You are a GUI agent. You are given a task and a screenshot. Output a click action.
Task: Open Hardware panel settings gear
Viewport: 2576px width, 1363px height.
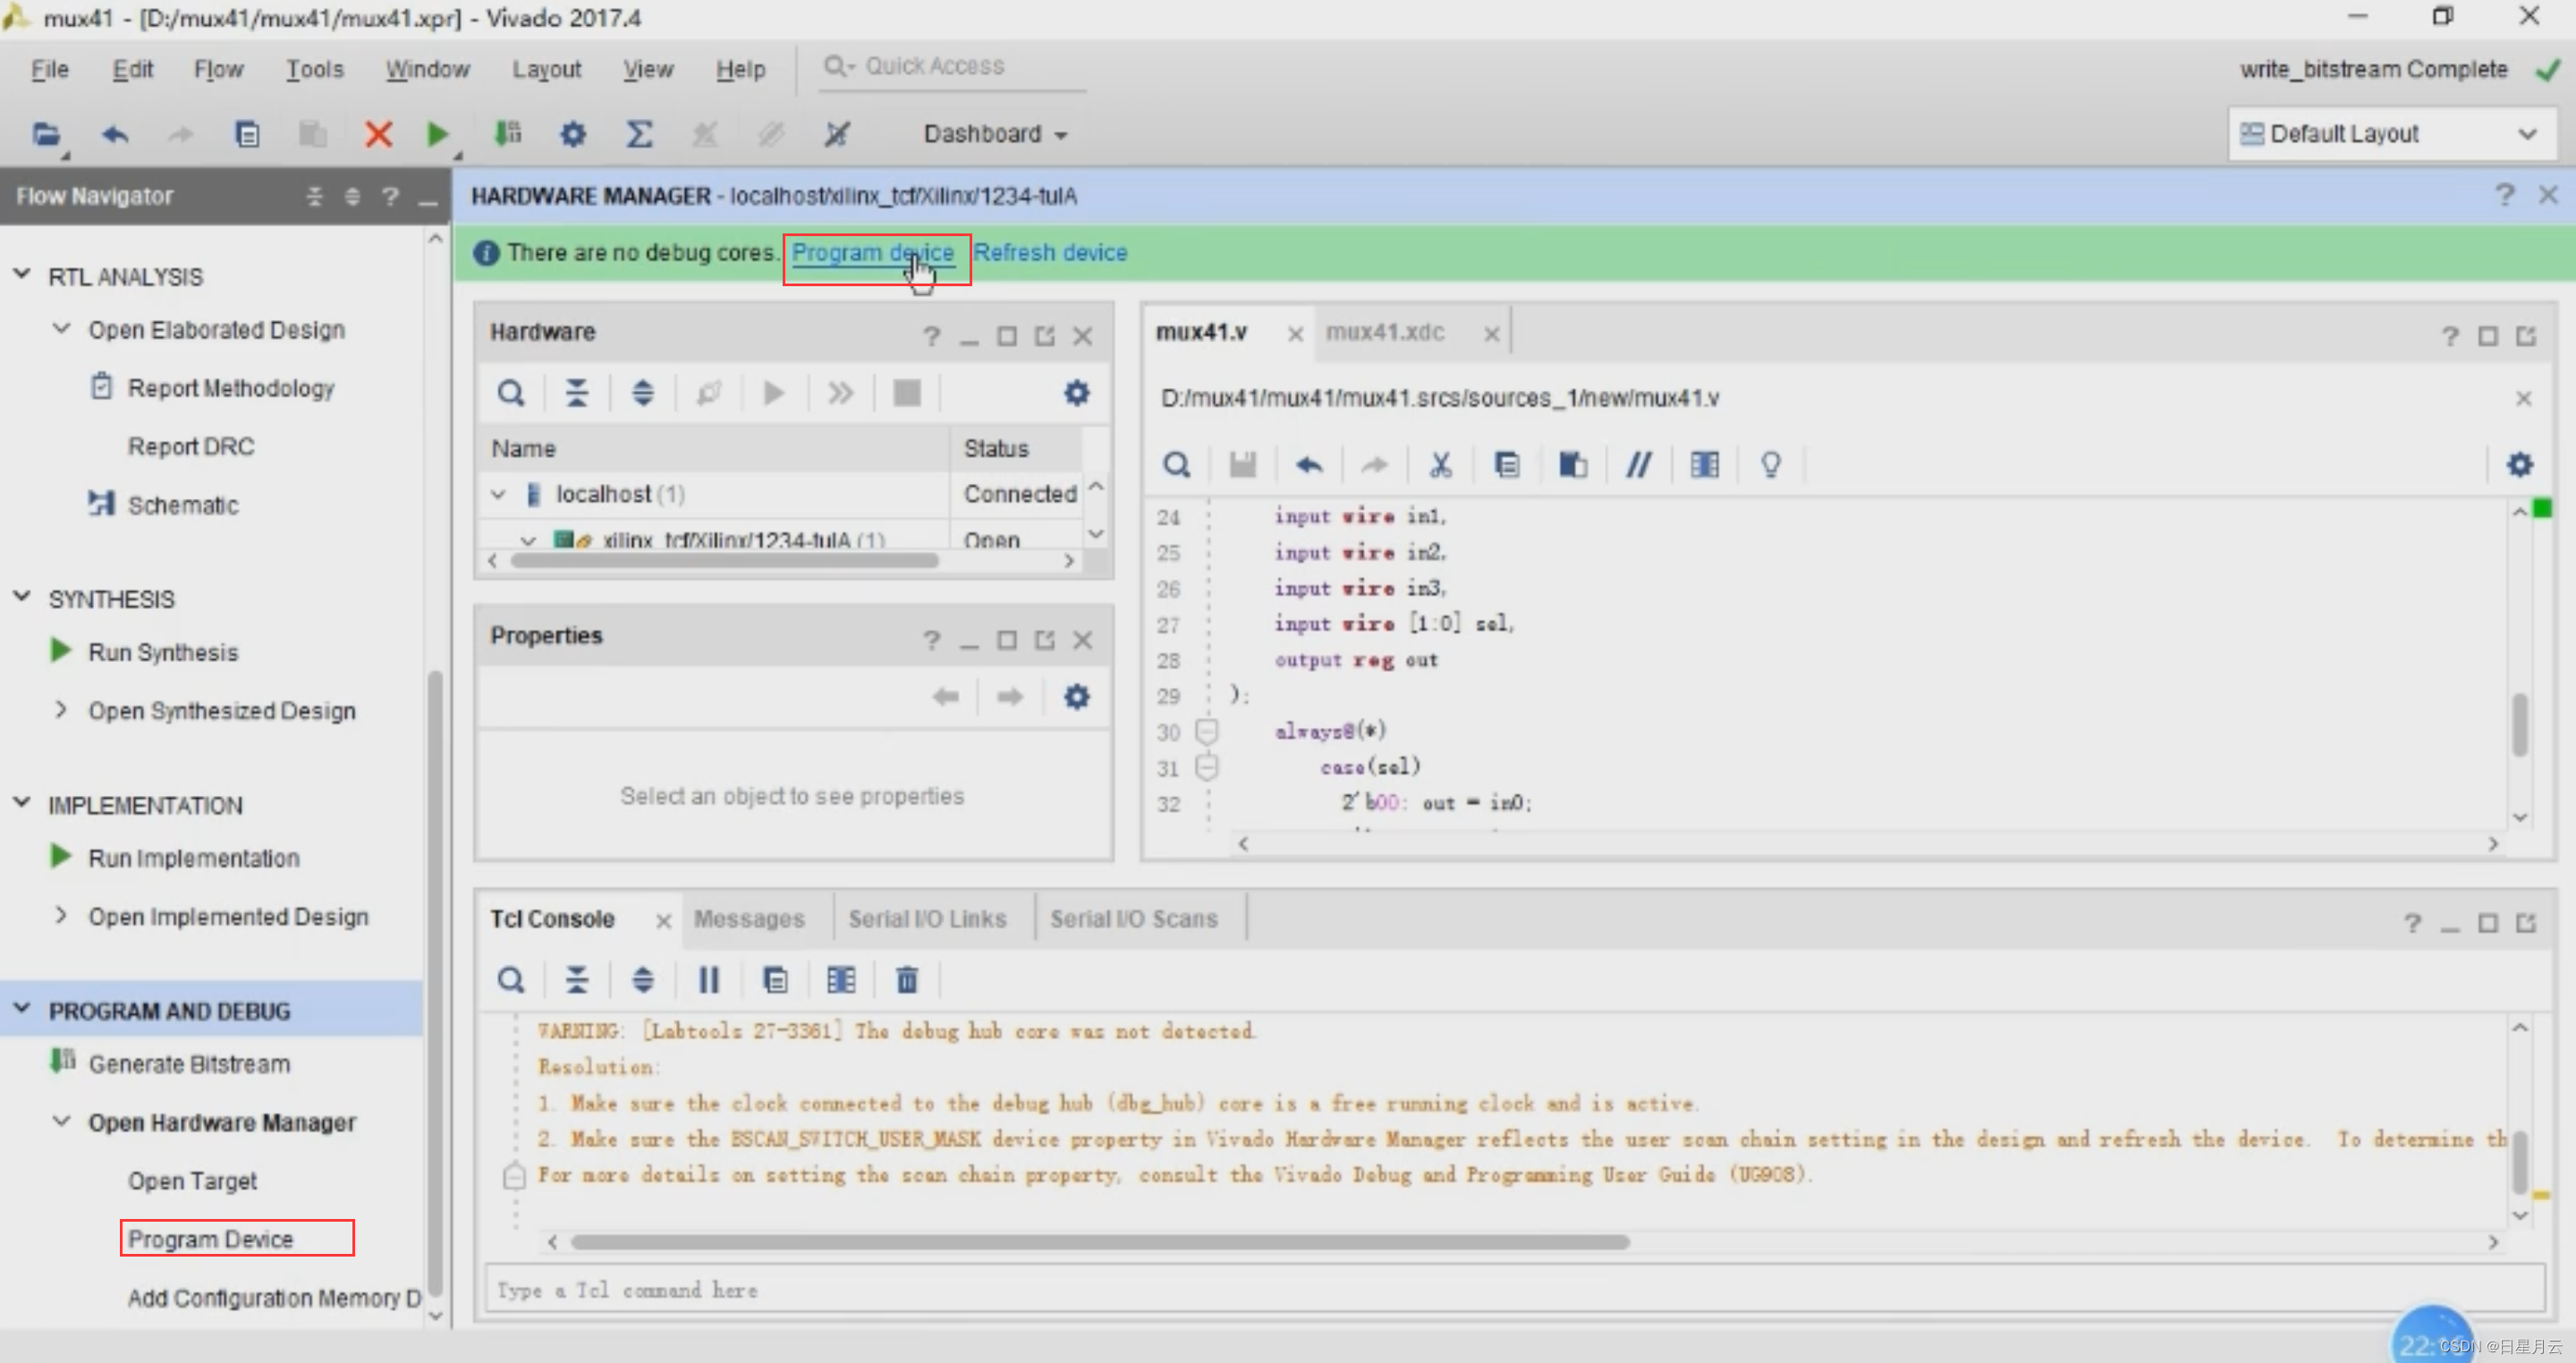tap(1076, 393)
